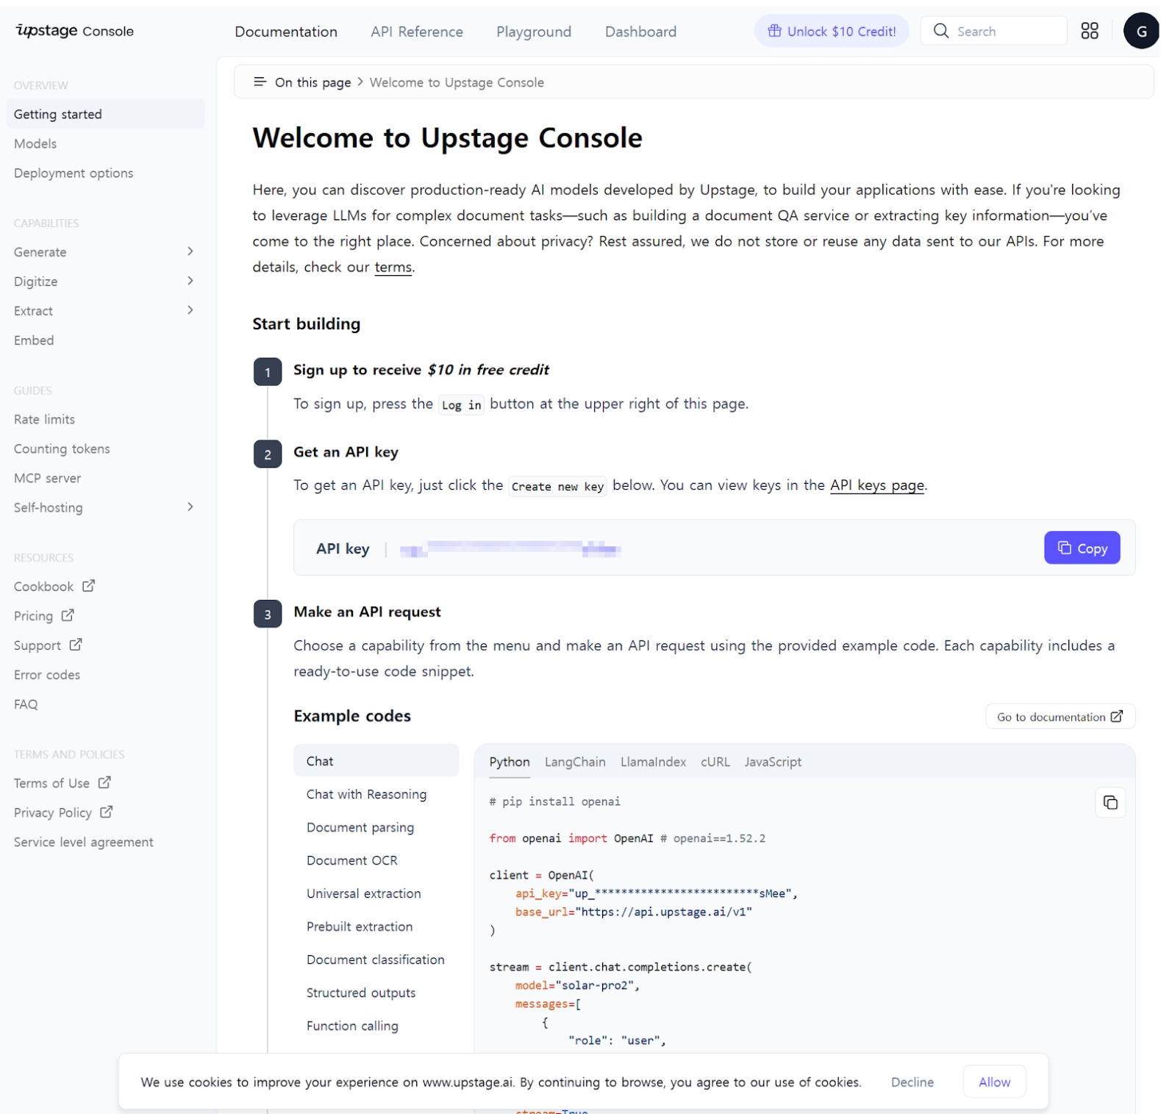Allow cookies in the banner
Viewport: 1161px width, 1114px height.
(x=993, y=1082)
